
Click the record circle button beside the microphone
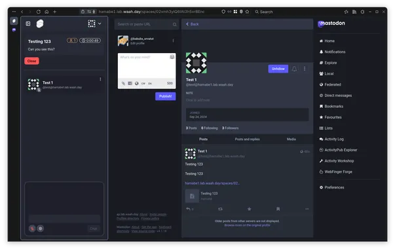41,228
